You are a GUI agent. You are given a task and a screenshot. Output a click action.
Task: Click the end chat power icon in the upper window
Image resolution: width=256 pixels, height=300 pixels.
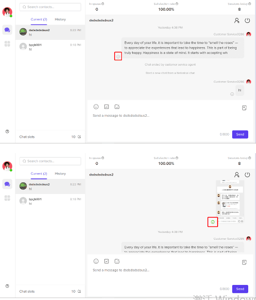point(247,20)
